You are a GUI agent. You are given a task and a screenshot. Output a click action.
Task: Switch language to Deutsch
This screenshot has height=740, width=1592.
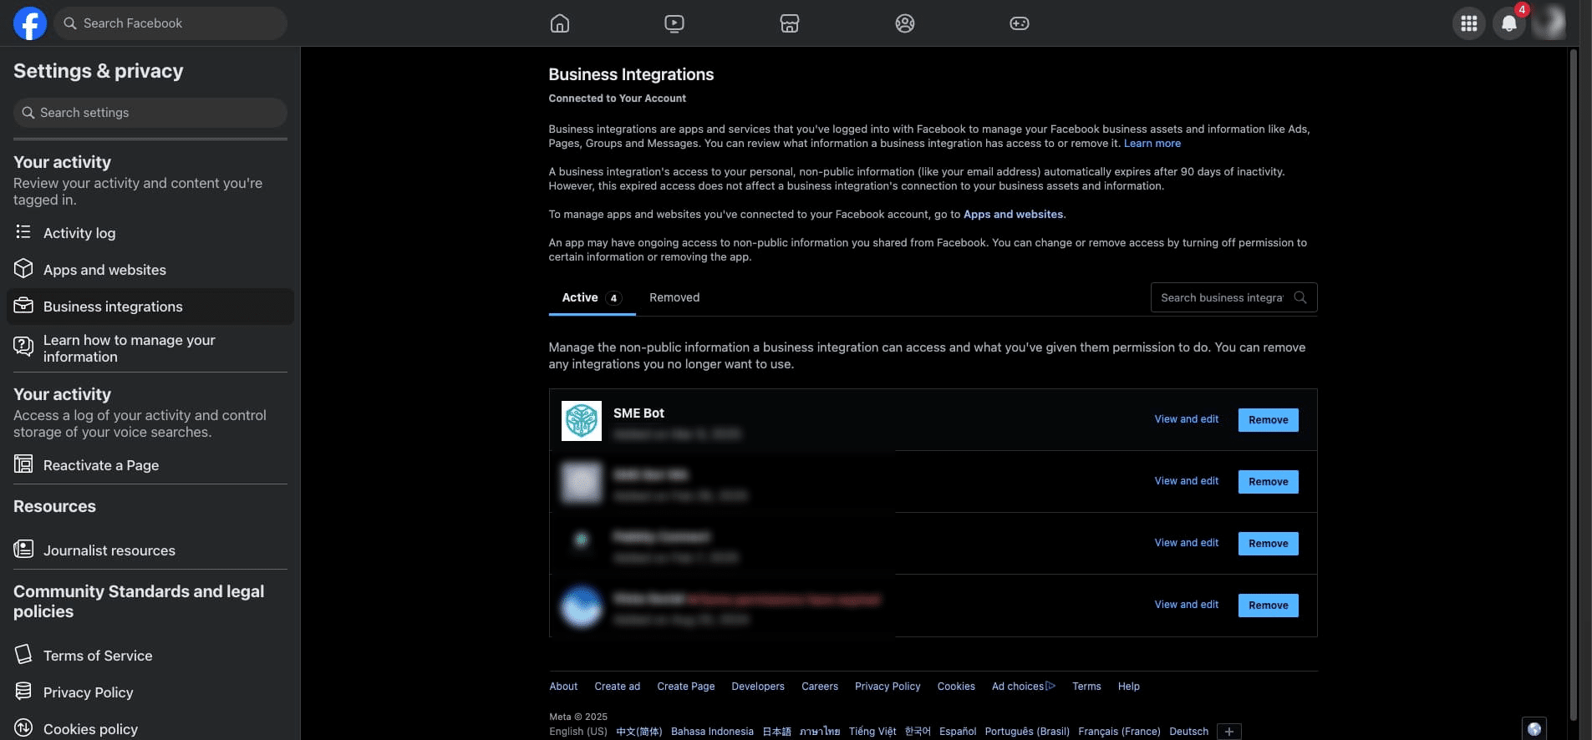point(1188,732)
